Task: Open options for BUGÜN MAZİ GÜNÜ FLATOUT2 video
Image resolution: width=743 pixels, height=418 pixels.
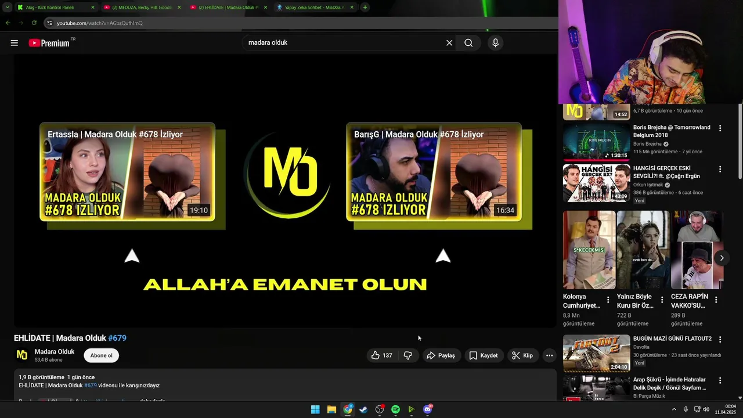Action: pos(720,339)
